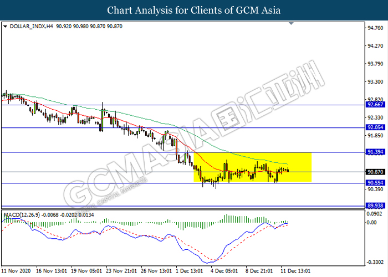Click the 19 Nov 05:01 time label
This screenshot has height=277, width=388.
tap(86, 271)
